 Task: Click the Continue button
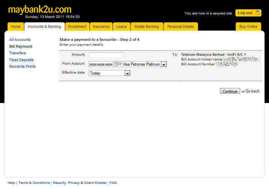pyautogui.click(x=230, y=91)
